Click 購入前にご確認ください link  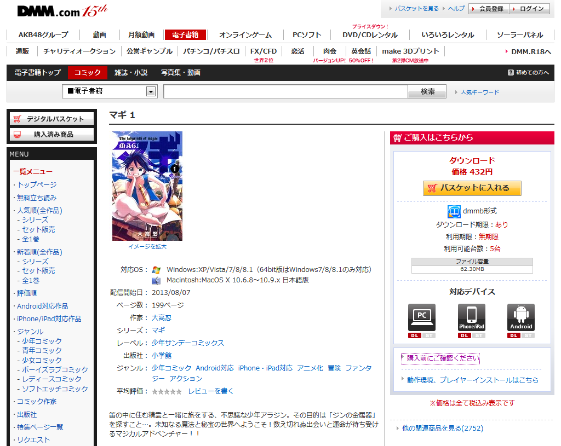coord(443,358)
